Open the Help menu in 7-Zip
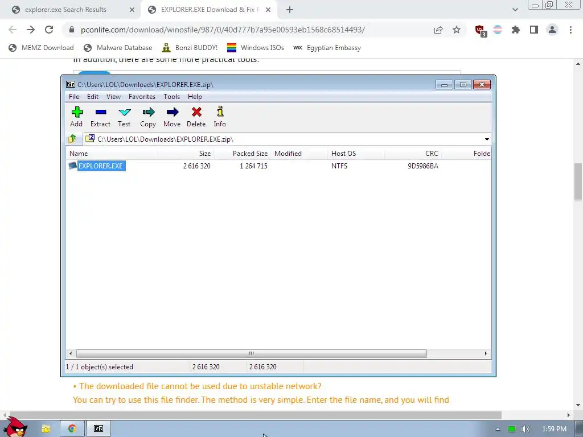The height and width of the screenshot is (437, 583). (x=195, y=97)
